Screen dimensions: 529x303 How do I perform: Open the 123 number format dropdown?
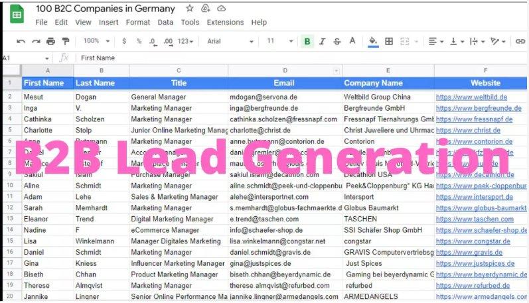pyautogui.click(x=185, y=41)
